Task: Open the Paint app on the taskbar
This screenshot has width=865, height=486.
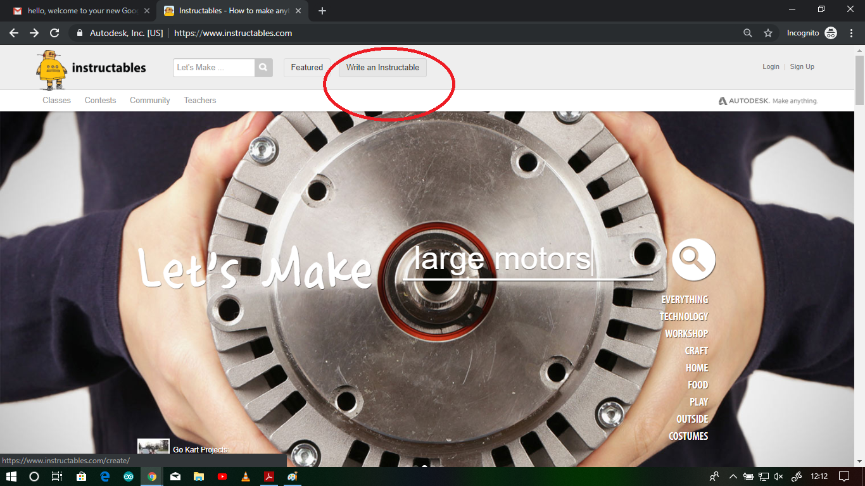Action: click(293, 477)
